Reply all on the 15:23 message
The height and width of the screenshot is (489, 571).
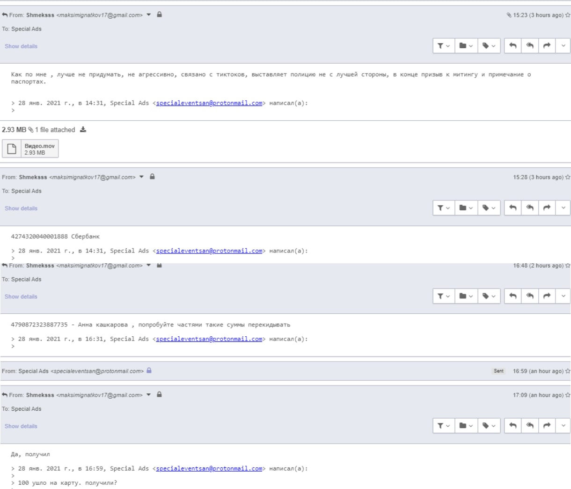point(530,46)
